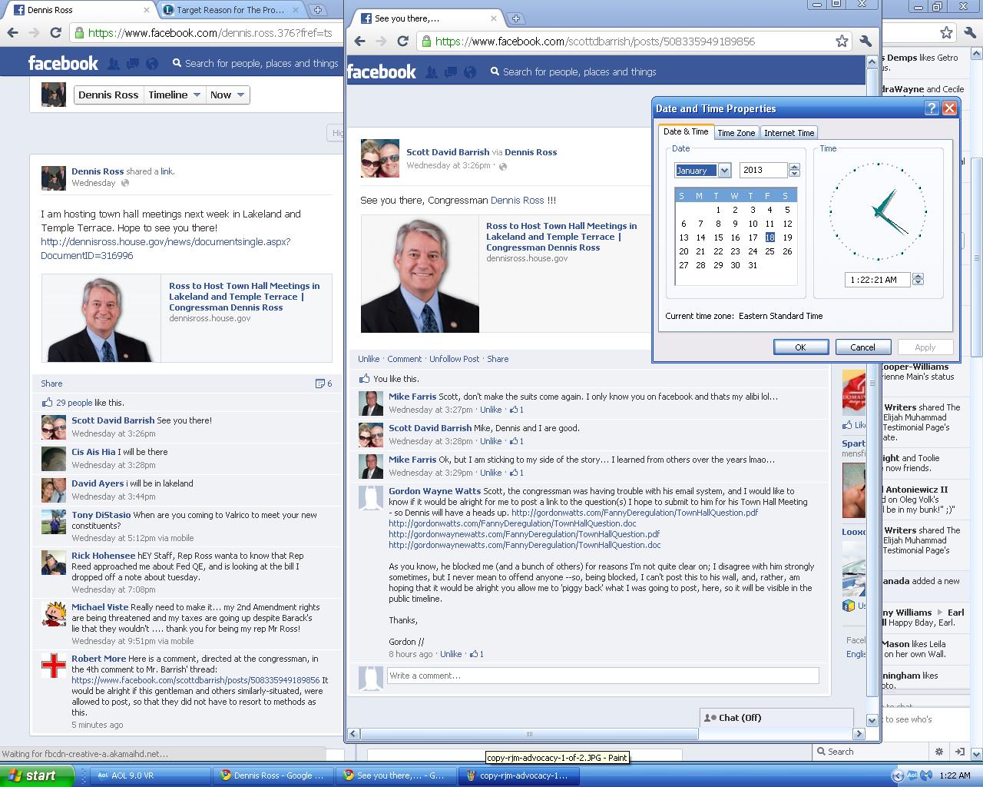Switch to Target Reason for The Pro browser tab

tap(230, 10)
